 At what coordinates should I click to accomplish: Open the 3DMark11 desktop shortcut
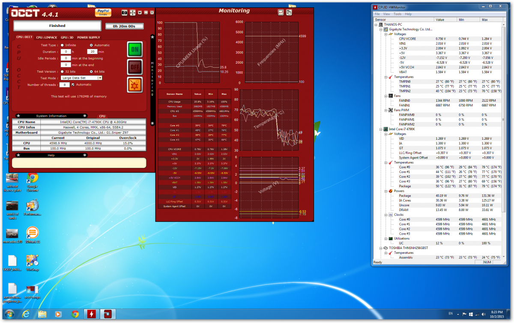click(32, 235)
